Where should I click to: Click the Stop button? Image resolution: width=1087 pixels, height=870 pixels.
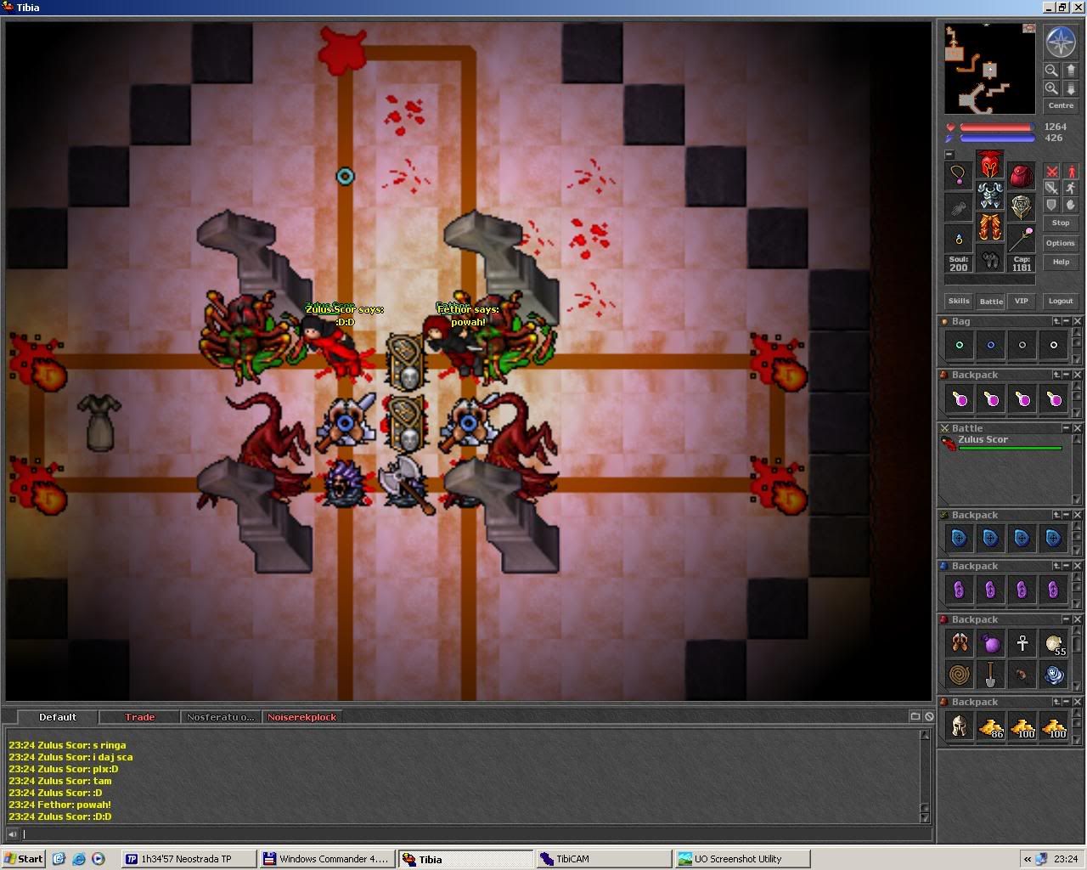click(x=1061, y=223)
